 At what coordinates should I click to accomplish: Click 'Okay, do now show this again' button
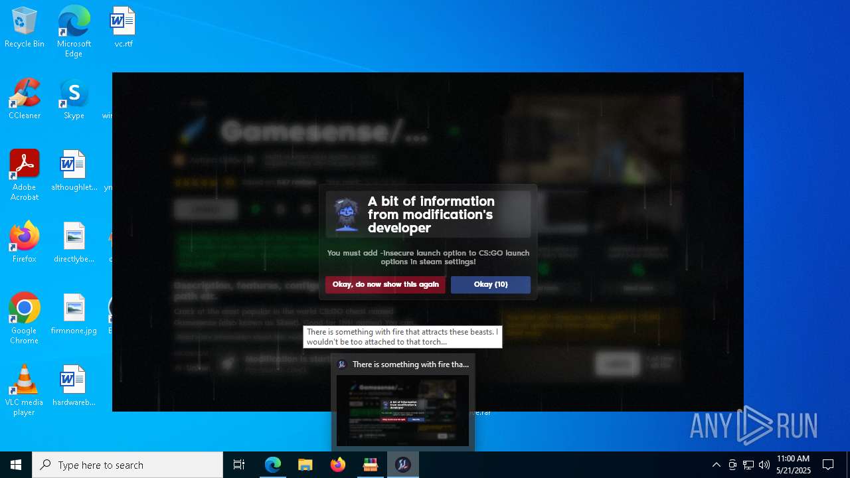pos(385,285)
